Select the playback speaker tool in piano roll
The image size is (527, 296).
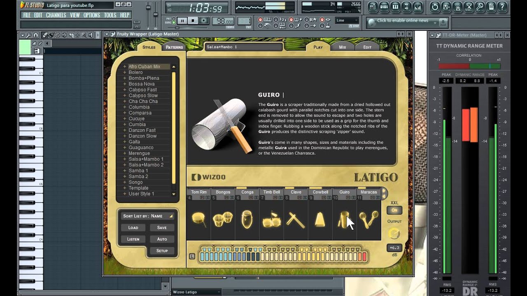tap(90, 35)
